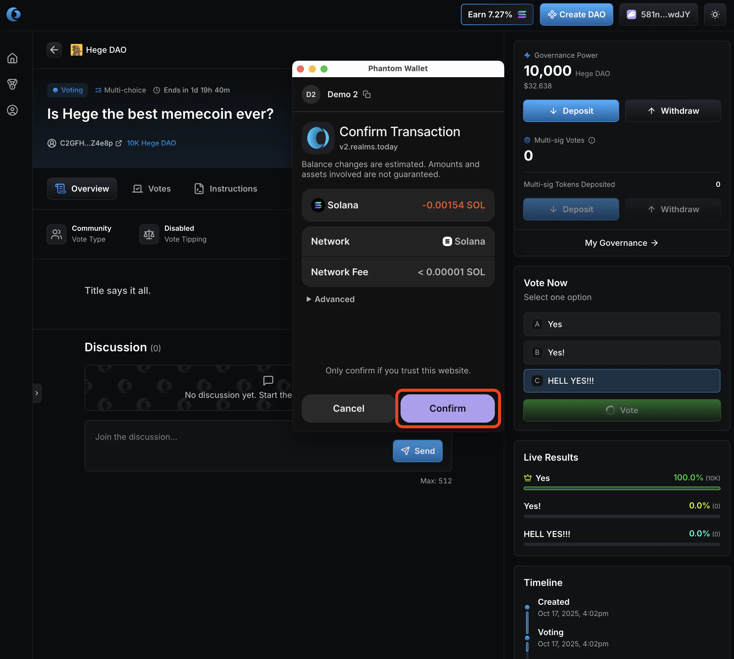Screen dimensions: 734x659
Task: Copy the Demo 2 wallet address
Action: (367, 95)
